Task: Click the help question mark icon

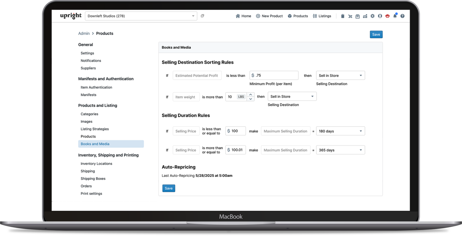Action: click(402, 16)
